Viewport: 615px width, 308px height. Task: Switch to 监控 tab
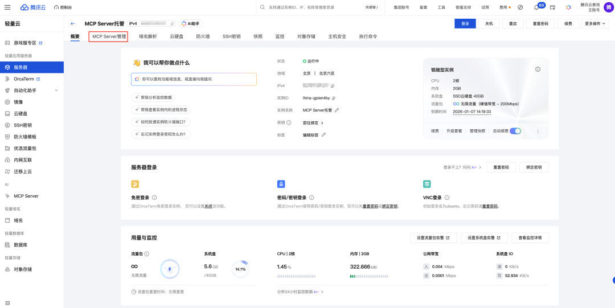(x=280, y=36)
